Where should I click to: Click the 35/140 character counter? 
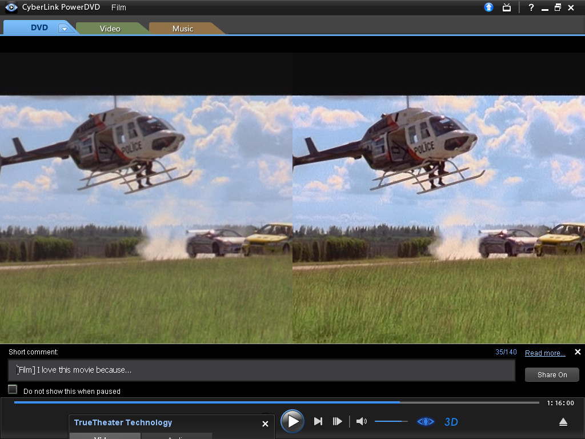(506, 352)
